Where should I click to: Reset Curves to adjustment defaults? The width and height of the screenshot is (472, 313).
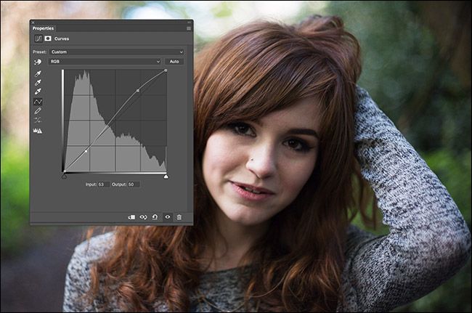155,217
